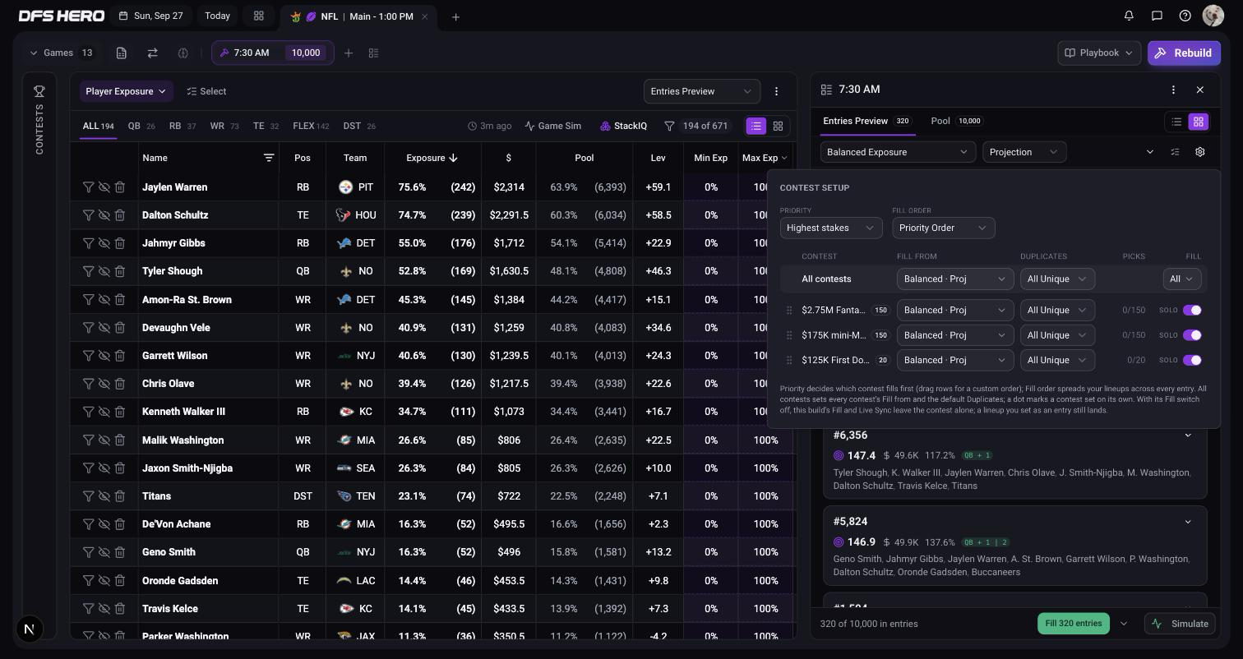Open the three-dot menu beside Entries Preview dropdown
This screenshot has width=1243, height=659.
tap(776, 91)
